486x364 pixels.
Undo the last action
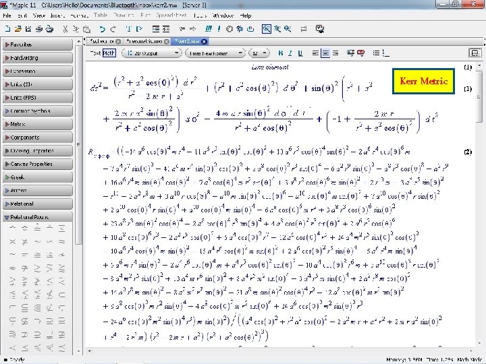coord(102,29)
